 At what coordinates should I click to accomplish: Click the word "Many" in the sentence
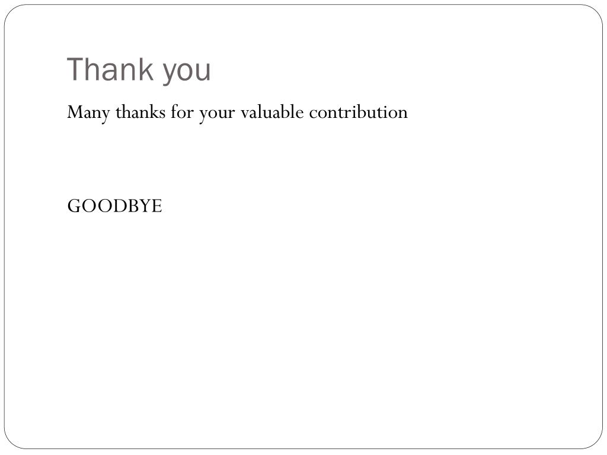click(x=89, y=113)
